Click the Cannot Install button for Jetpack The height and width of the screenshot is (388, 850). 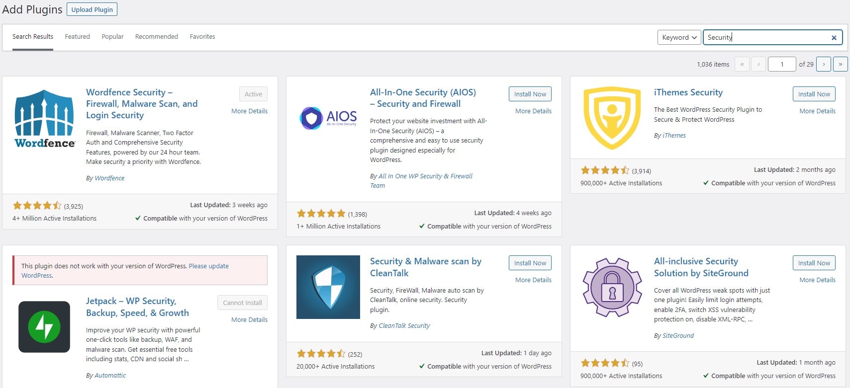(x=242, y=303)
